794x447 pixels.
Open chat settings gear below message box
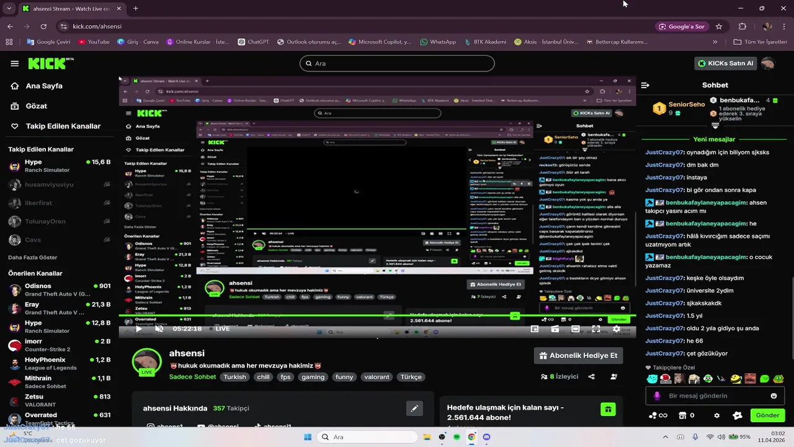point(717,415)
